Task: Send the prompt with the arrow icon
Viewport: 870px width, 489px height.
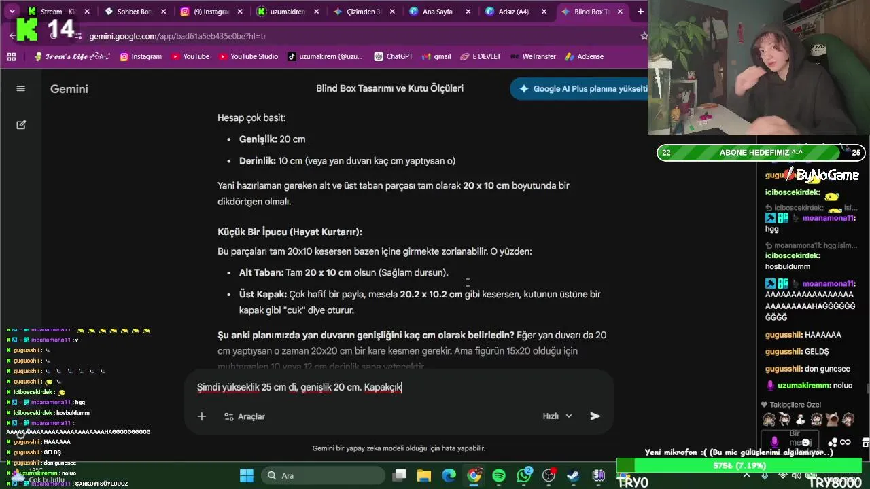Action: click(595, 416)
